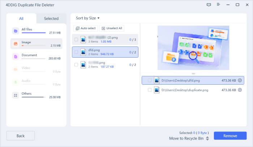Open the menu lines icon in title bar
The height and width of the screenshot is (147, 253).
click(218, 4)
